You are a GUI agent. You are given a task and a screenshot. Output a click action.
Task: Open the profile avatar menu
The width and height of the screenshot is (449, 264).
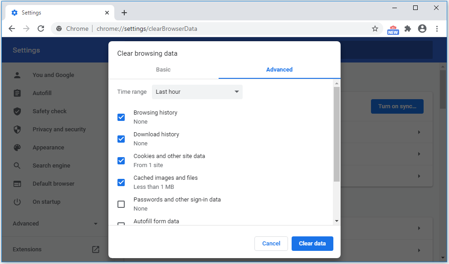click(x=422, y=29)
